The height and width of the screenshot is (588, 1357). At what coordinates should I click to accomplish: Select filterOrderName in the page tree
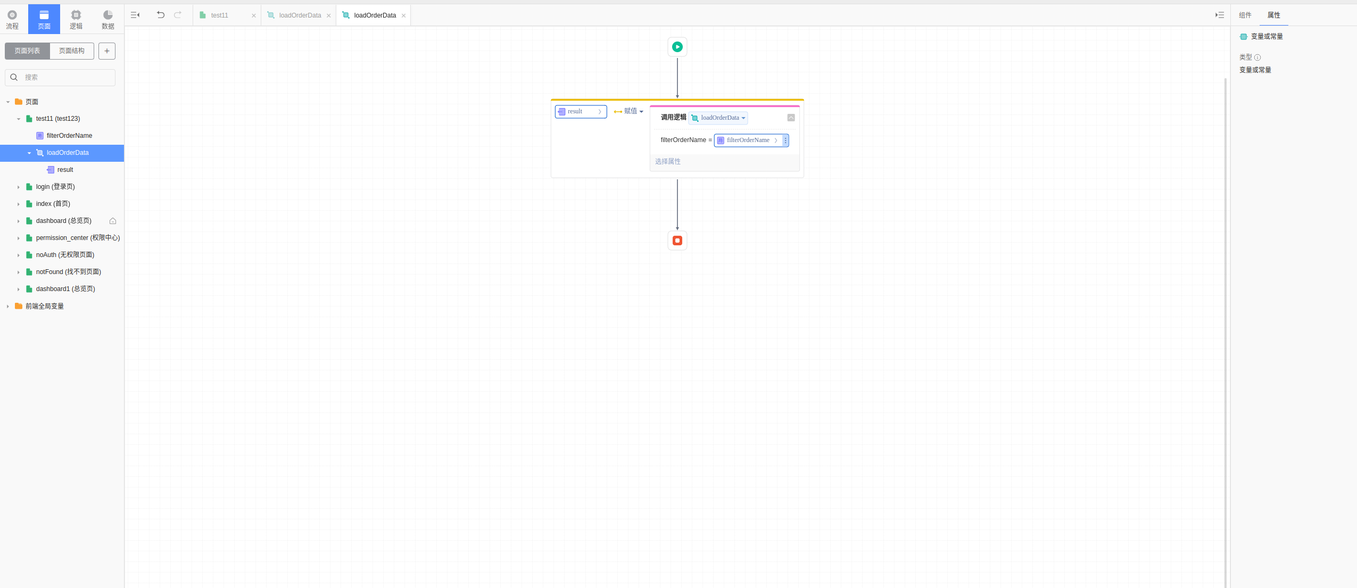pos(62,136)
